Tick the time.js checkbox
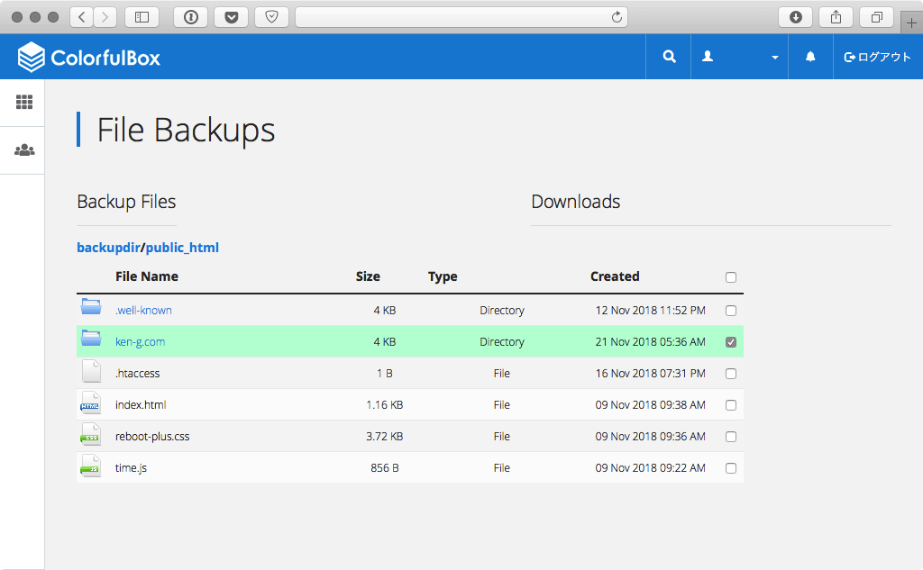This screenshot has height=570, width=923. (x=731, y=468)
